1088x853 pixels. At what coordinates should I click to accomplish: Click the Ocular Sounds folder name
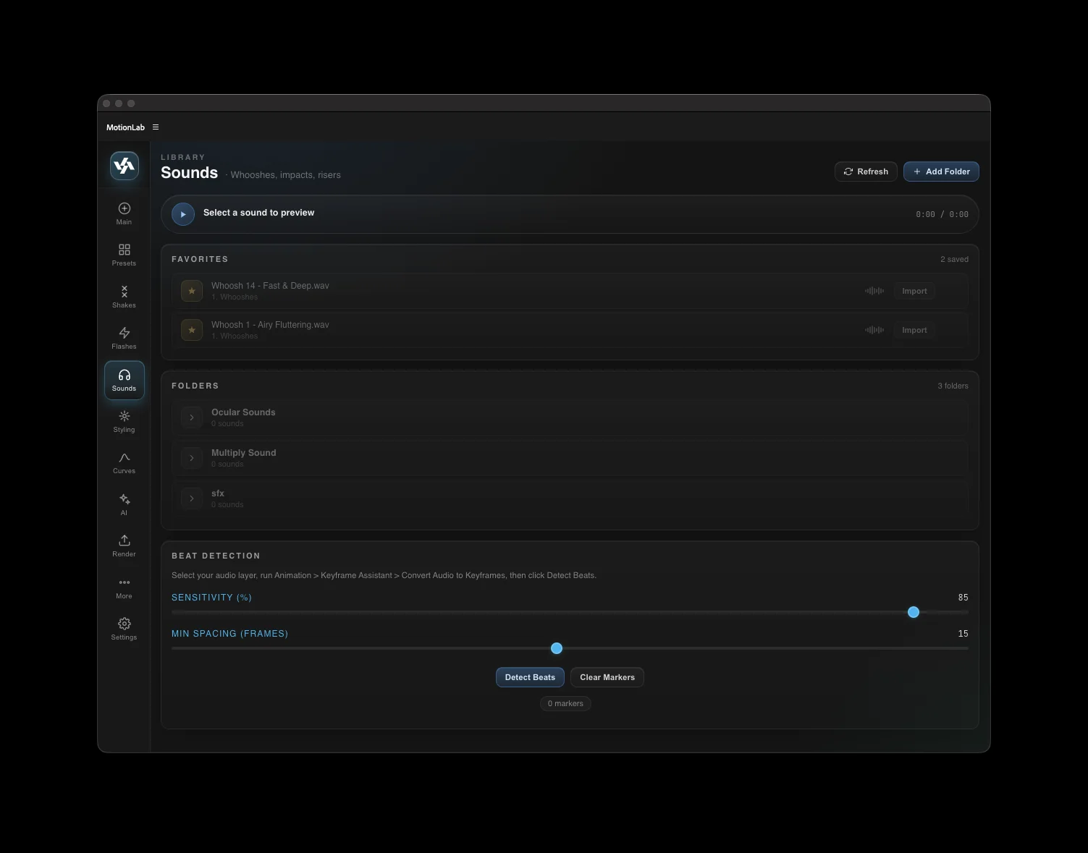click(243, 412)
